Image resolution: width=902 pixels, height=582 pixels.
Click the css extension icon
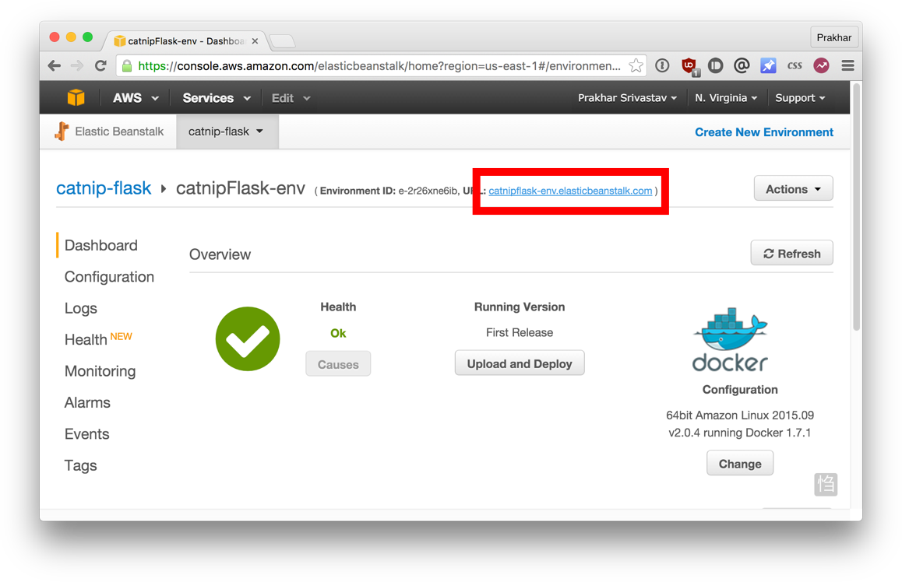pos(795,65)
